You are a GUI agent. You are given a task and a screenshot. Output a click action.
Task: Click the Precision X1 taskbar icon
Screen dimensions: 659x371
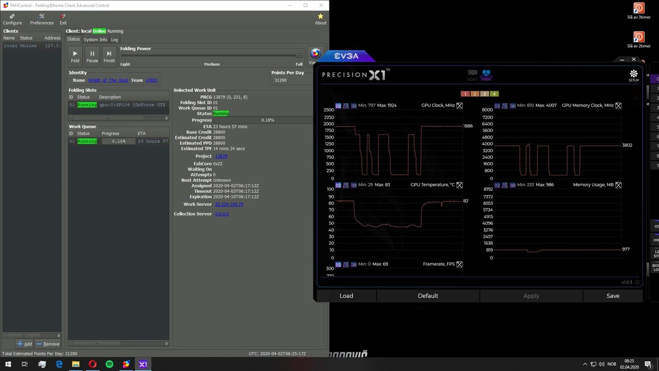pyautogui.click(x=143, y=364)
